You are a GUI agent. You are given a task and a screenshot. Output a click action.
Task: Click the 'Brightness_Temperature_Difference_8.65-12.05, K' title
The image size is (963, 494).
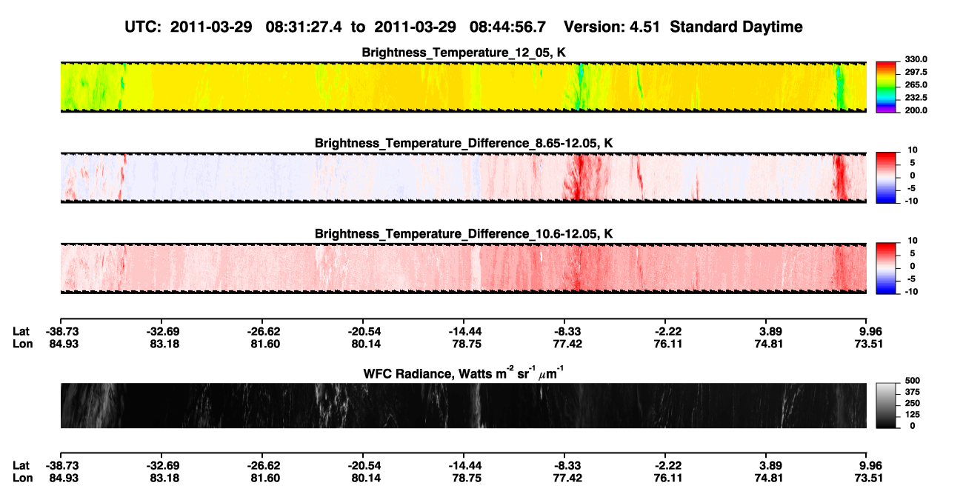[464, 143]
